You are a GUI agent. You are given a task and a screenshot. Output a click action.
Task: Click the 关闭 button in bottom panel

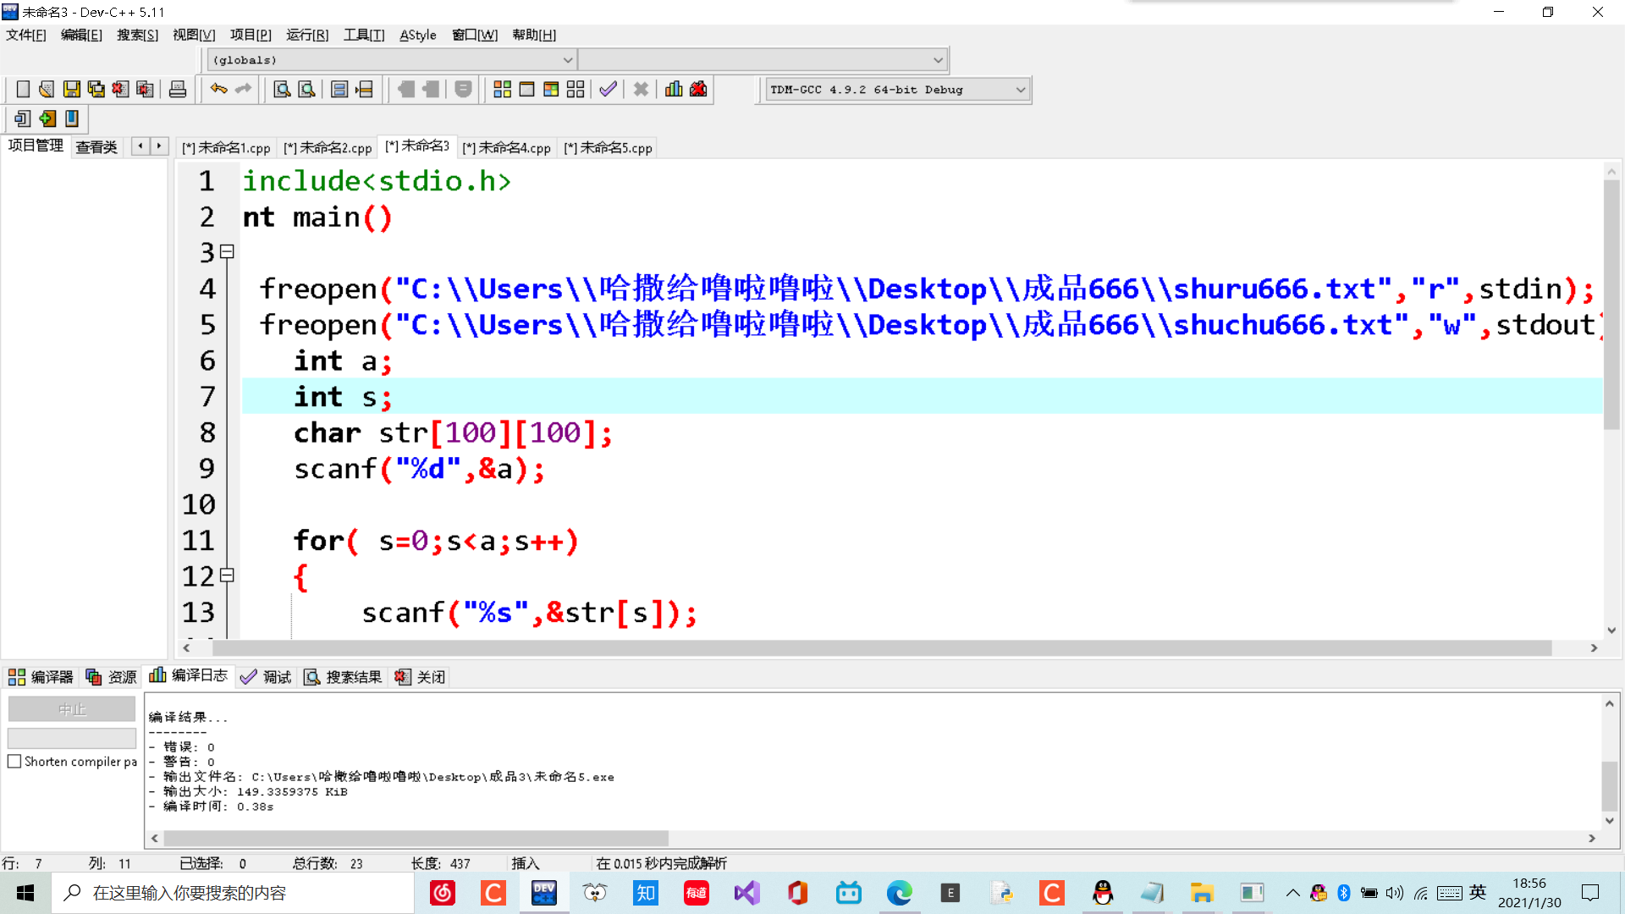(421, 677)
